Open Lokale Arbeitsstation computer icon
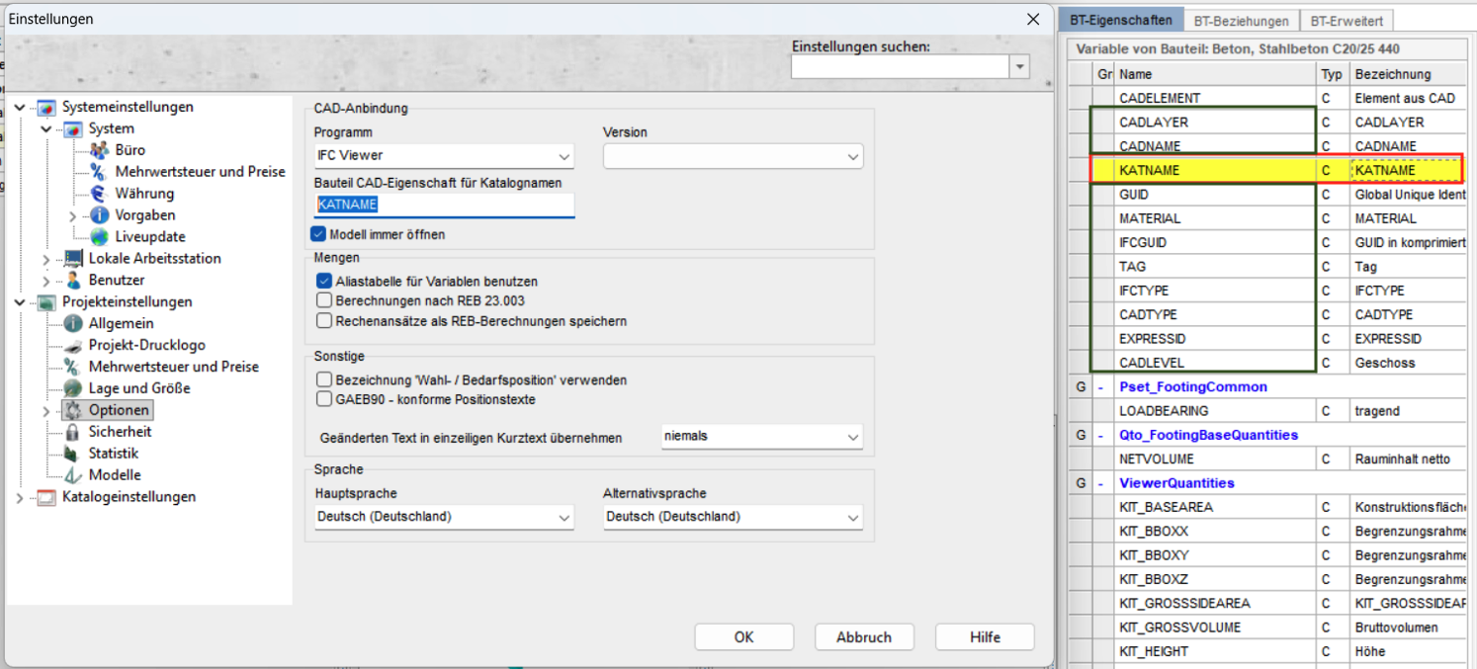 tap(73, 259)
